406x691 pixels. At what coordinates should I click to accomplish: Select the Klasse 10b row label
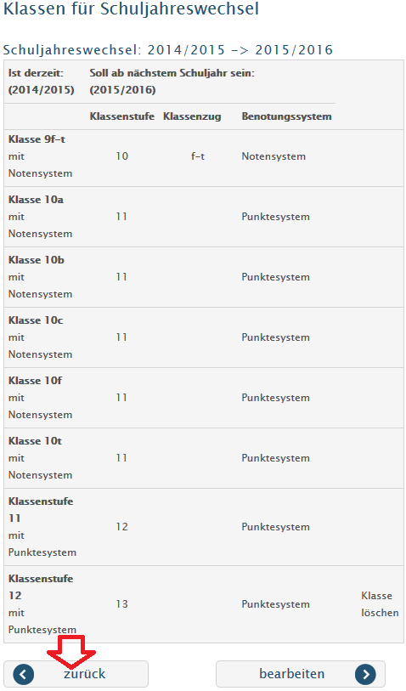point(37,260)
